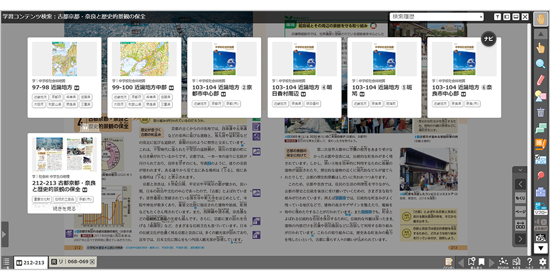
Task: Click もくじ contents button
Action: (520, 198)
